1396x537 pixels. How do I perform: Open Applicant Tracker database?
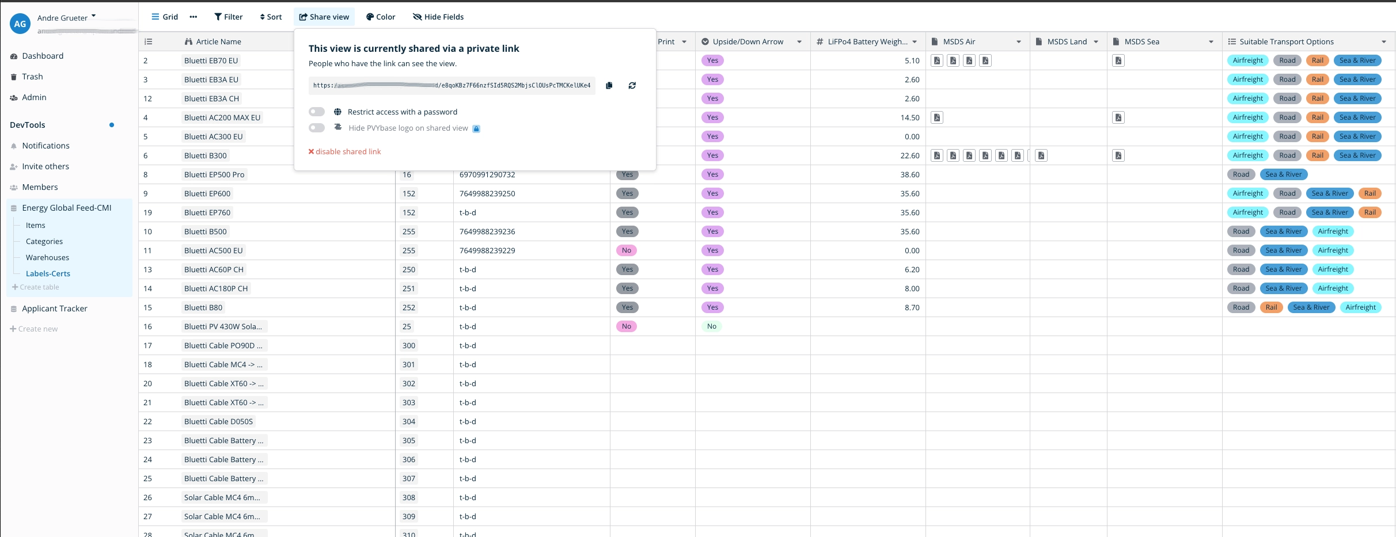(55, 309)
